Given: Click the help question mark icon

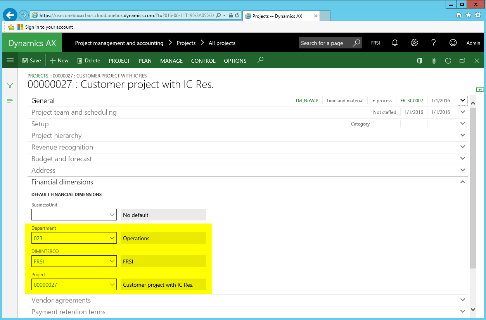Looking at the screenshot, I should click(434, 43).
